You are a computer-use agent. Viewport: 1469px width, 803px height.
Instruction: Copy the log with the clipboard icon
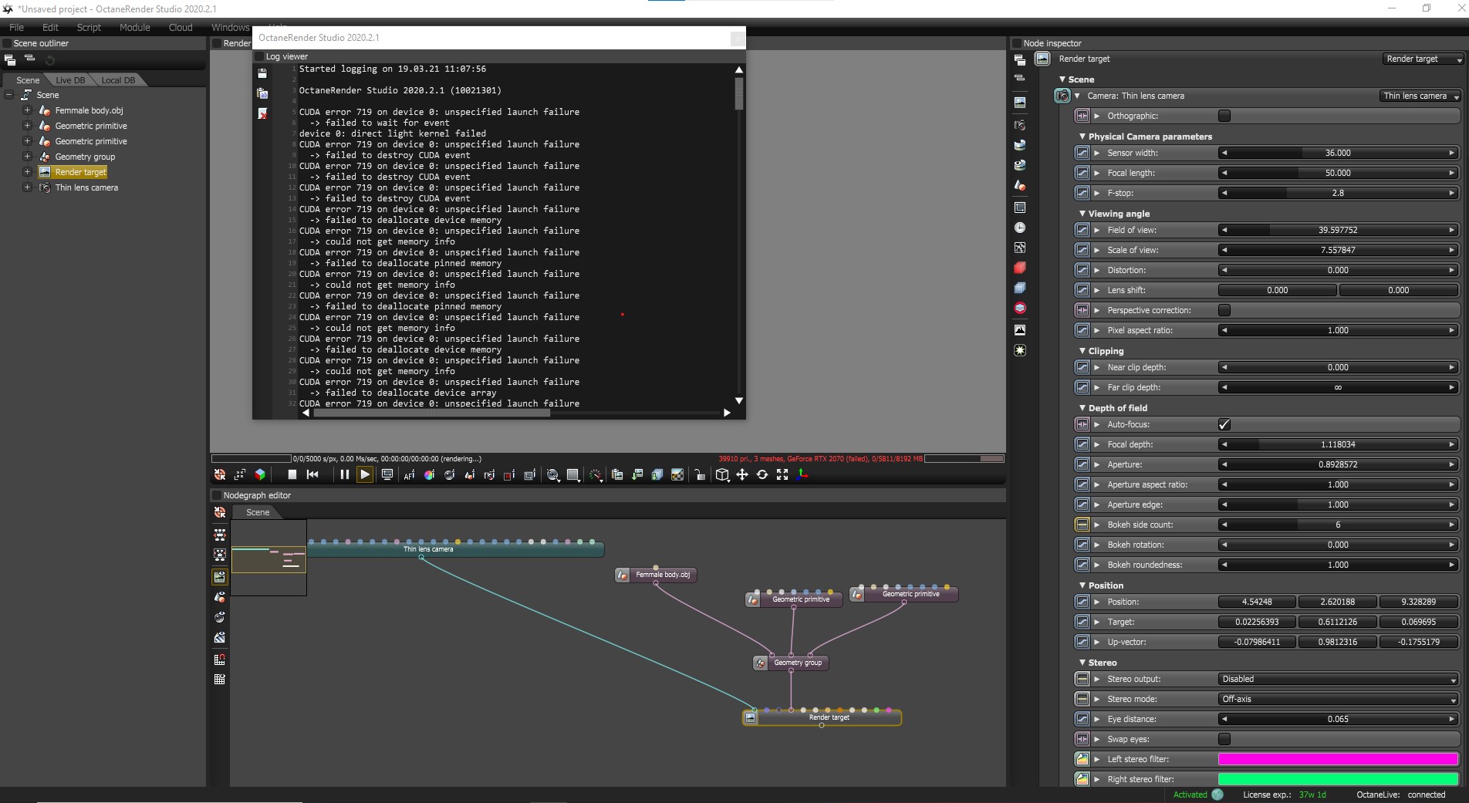tap(262, 93)
